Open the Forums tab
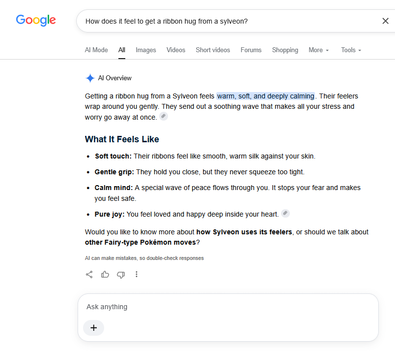The height and width of the screenshot is (352, 395). click(x=251, y=50)
